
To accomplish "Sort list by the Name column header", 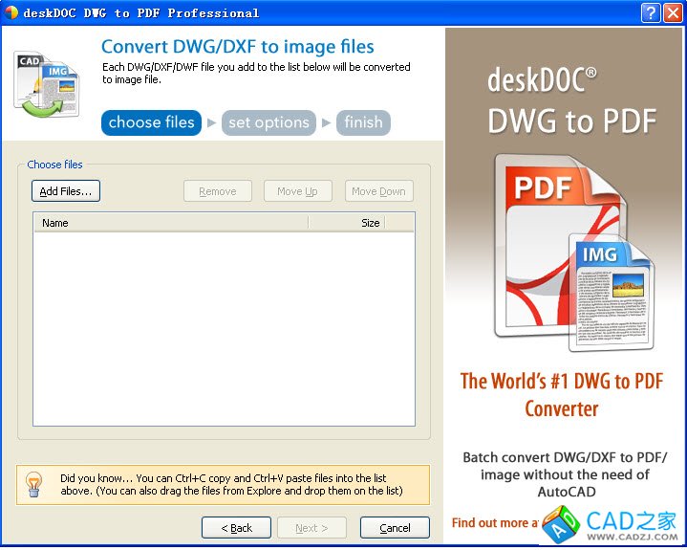I will (x=170, y=223).
